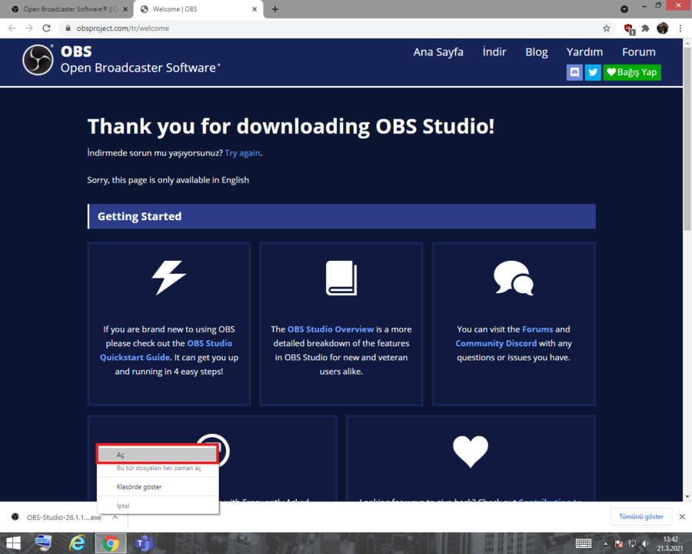Toggle download item chevron arrow
This screenshot has width=692, height=554.
point(115,517)
